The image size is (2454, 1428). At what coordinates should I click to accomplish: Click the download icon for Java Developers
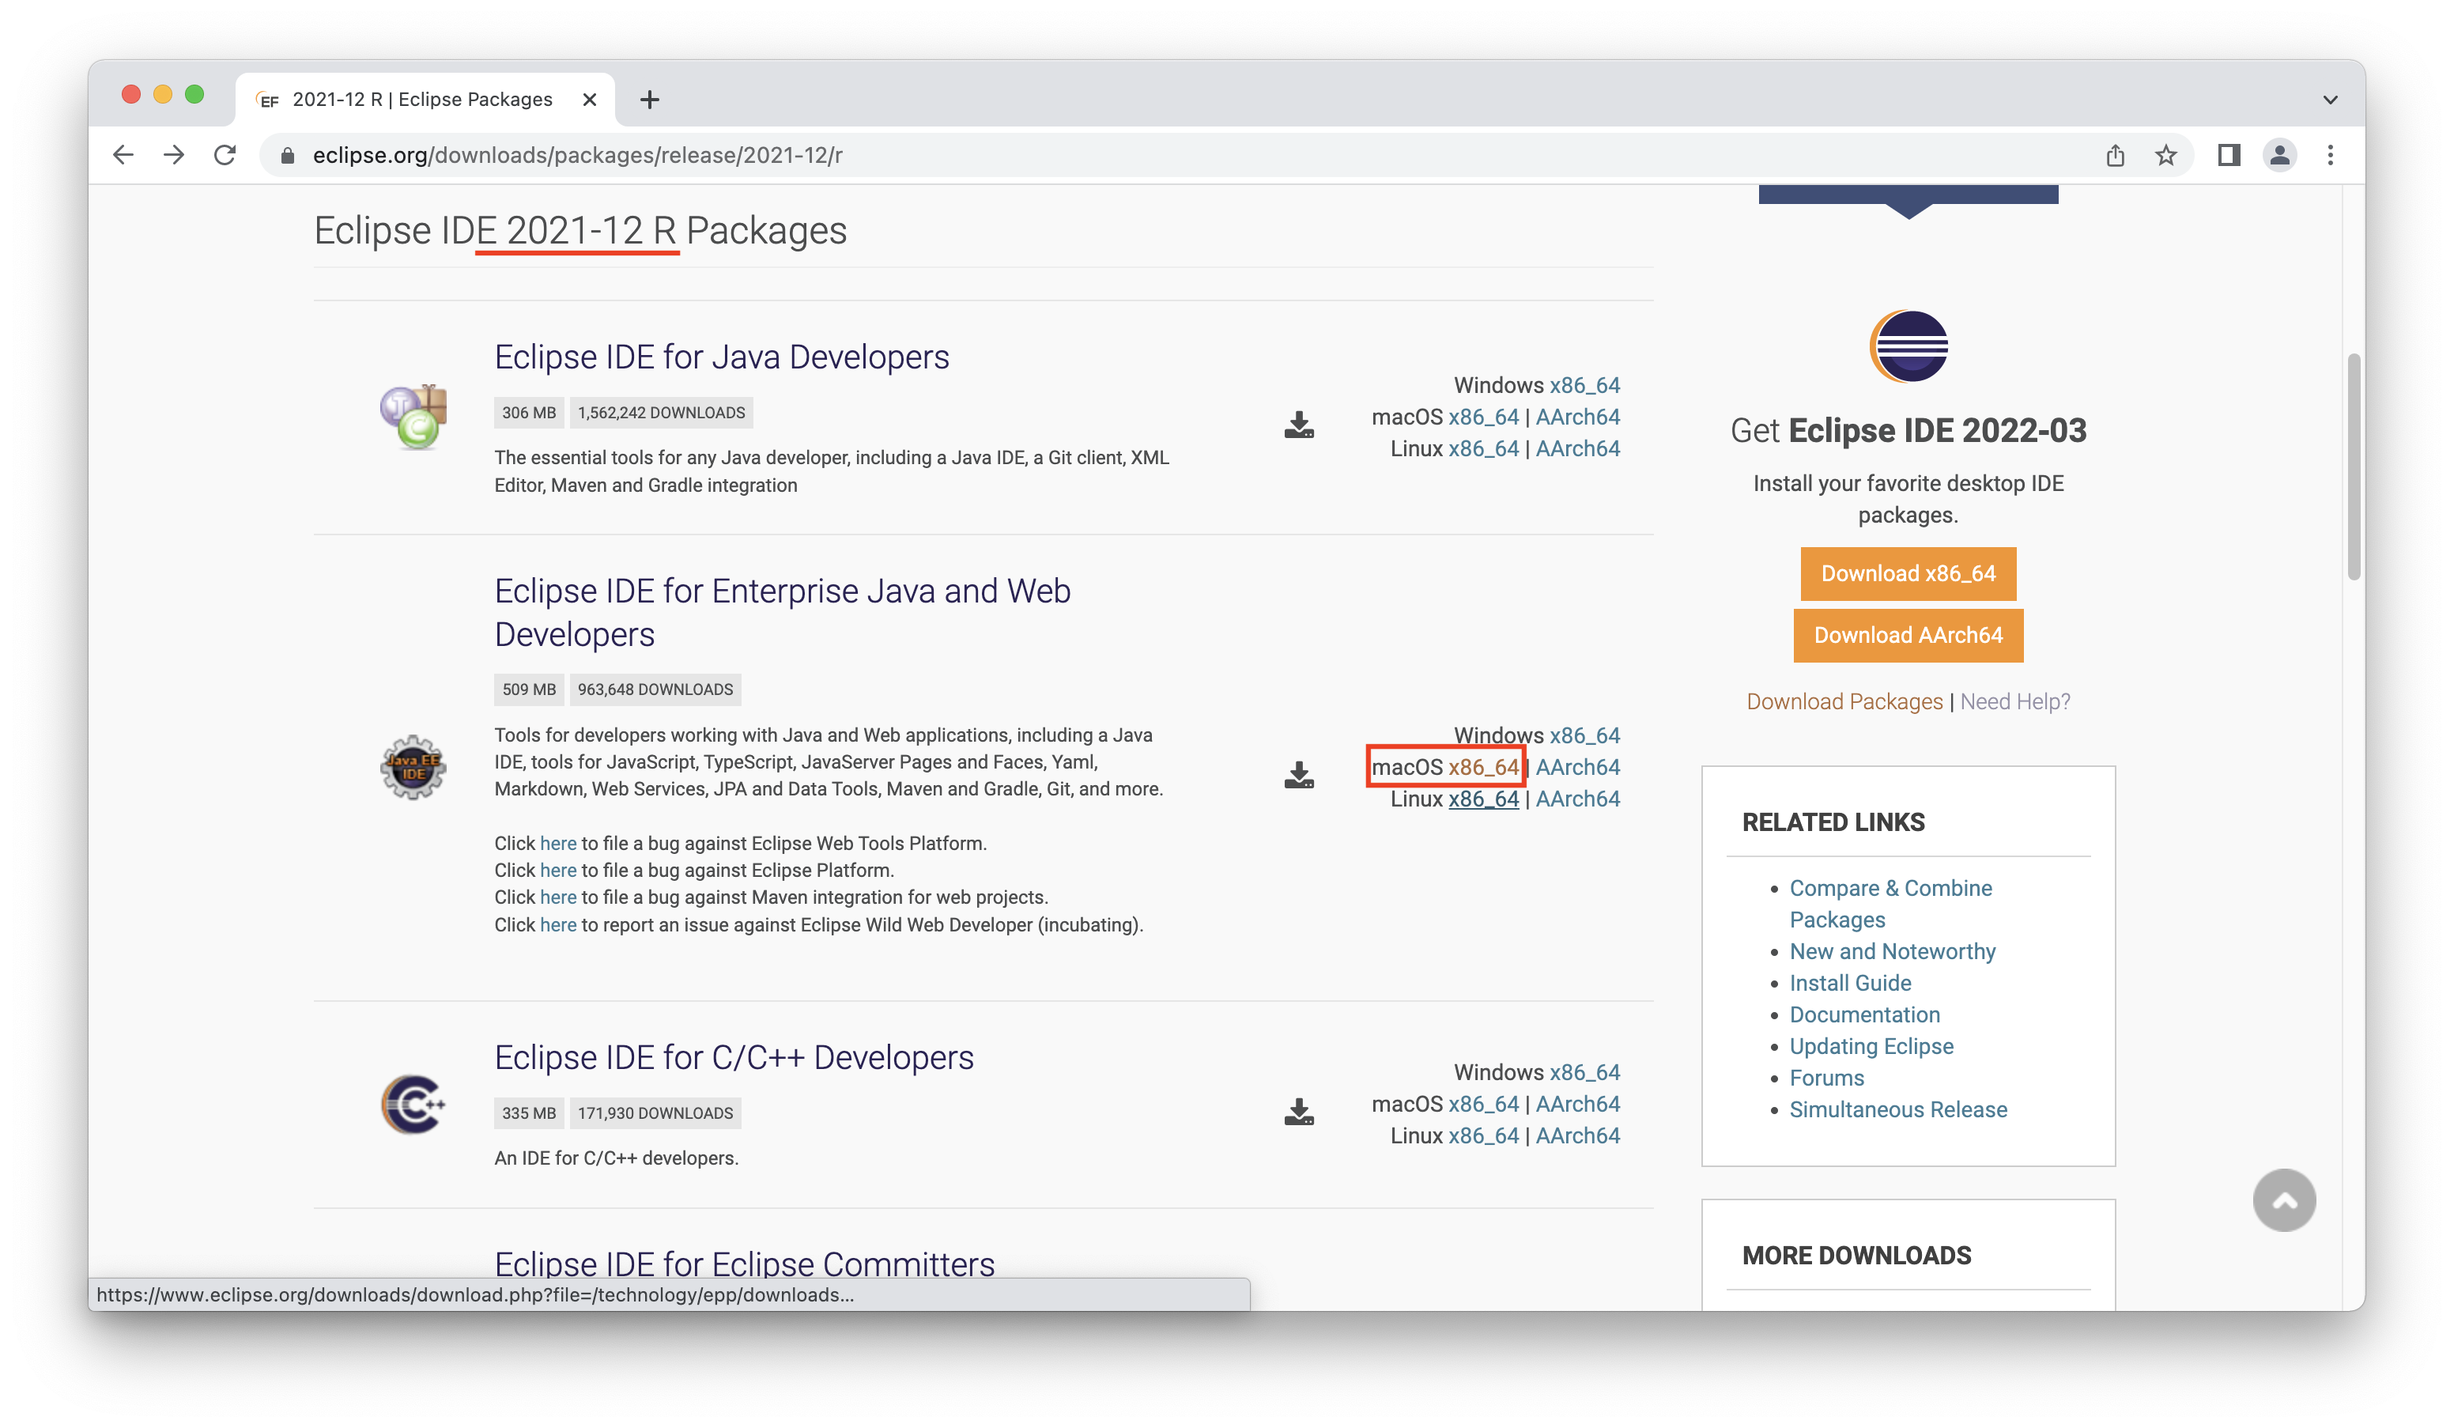pyautogui.click(x=1298, y=425)
